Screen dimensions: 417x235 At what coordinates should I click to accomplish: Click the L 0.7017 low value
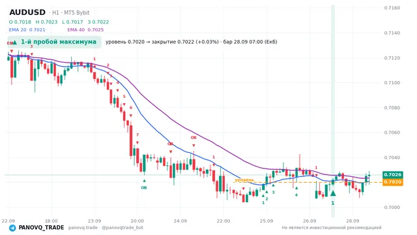coord(72,22)
